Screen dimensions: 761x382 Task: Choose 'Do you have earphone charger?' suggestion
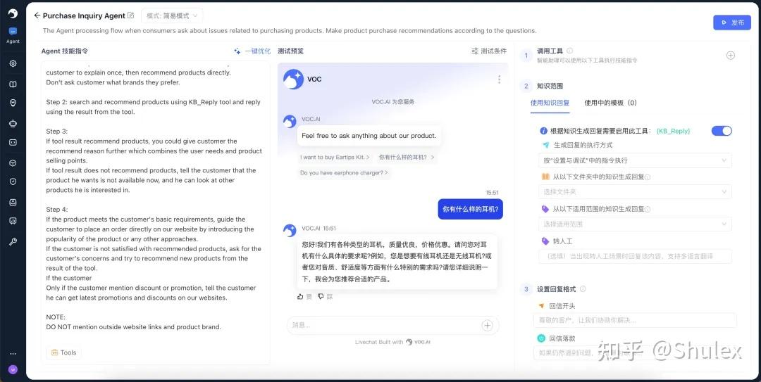pyautogui.click(x=344, y=172)
